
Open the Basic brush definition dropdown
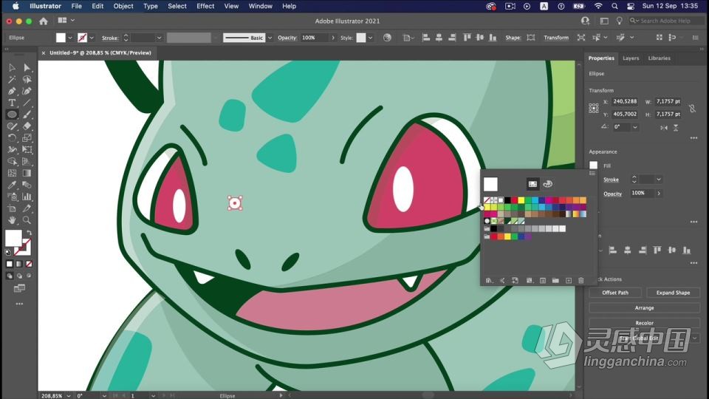point(270,38)
